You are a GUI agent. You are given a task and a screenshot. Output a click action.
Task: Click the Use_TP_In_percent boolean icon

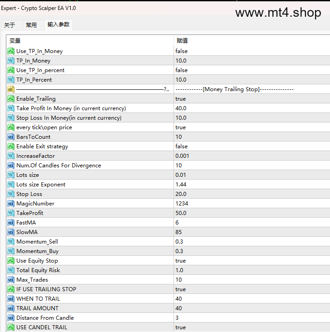pos(11,70)
